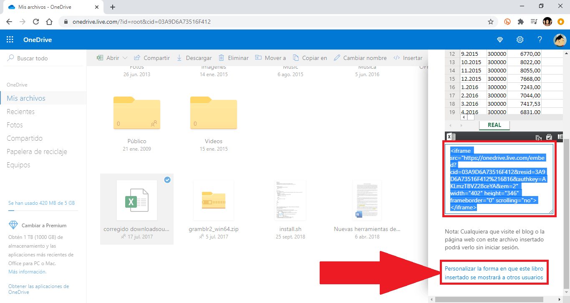The width and height of the screenshot is (570, 303).
Task: Open the Nuevas herramientas Word document
Action: [x=367, y=209]
